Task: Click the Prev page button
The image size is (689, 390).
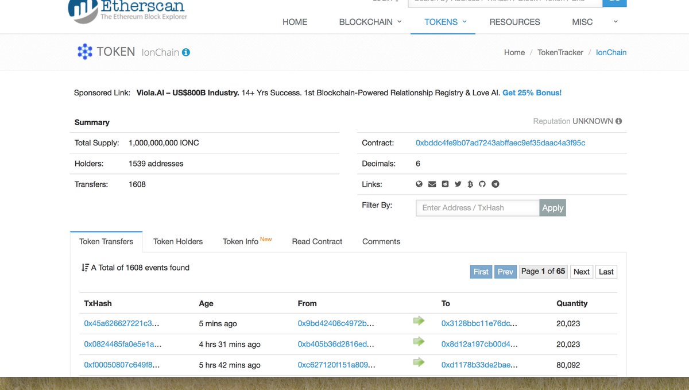Action: pos(505,272)
